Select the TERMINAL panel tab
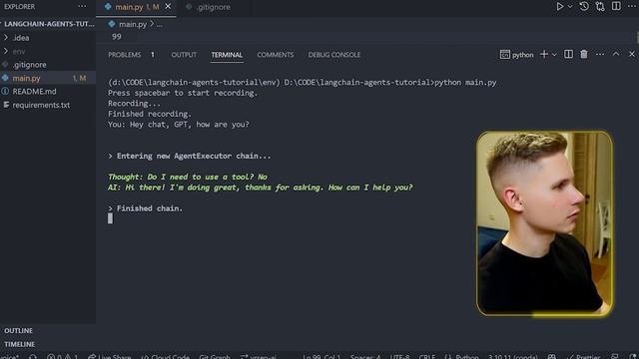The image size is (639, 359). [227, 55]
